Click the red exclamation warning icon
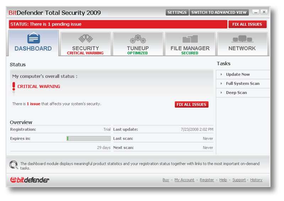Viewport: 284px width, 201px height. tap(14, 86)
